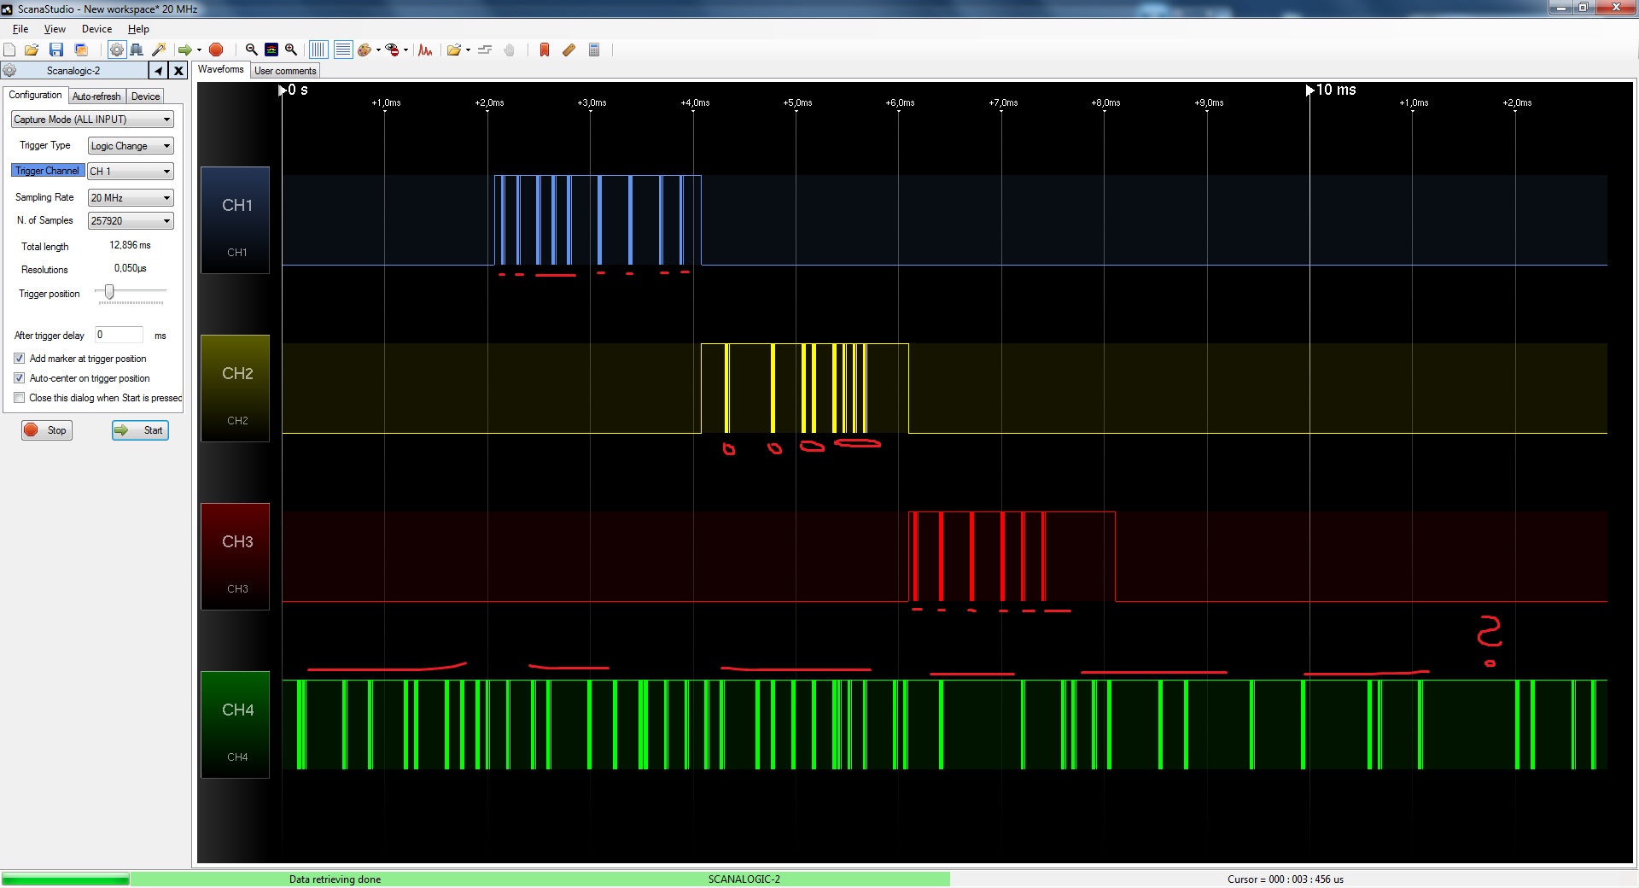This screenshot has width=1639, height=888.
Task: Open the calculator icon in toolbar
Action: 594,50
